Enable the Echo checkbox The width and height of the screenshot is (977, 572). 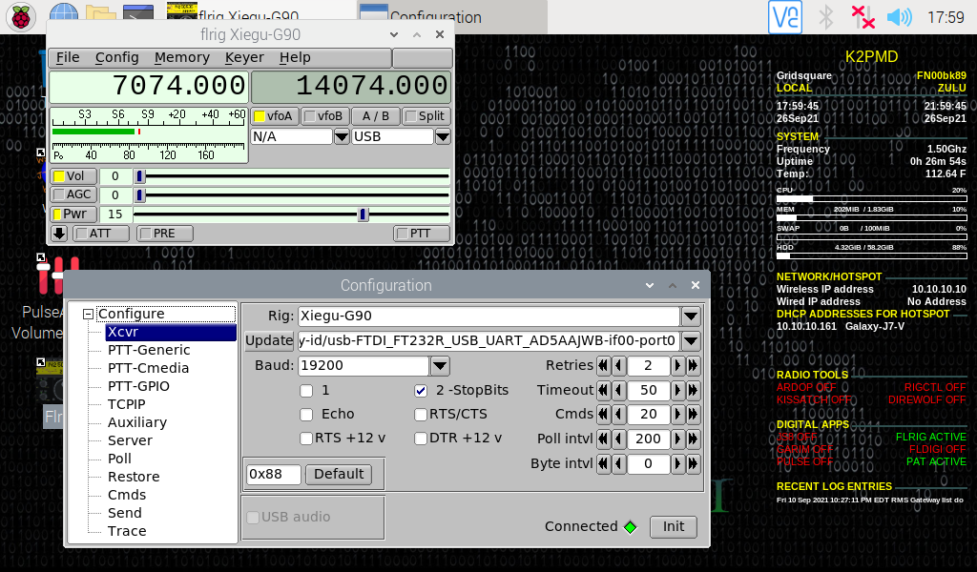pyautogui.click(x=306, y=414)
